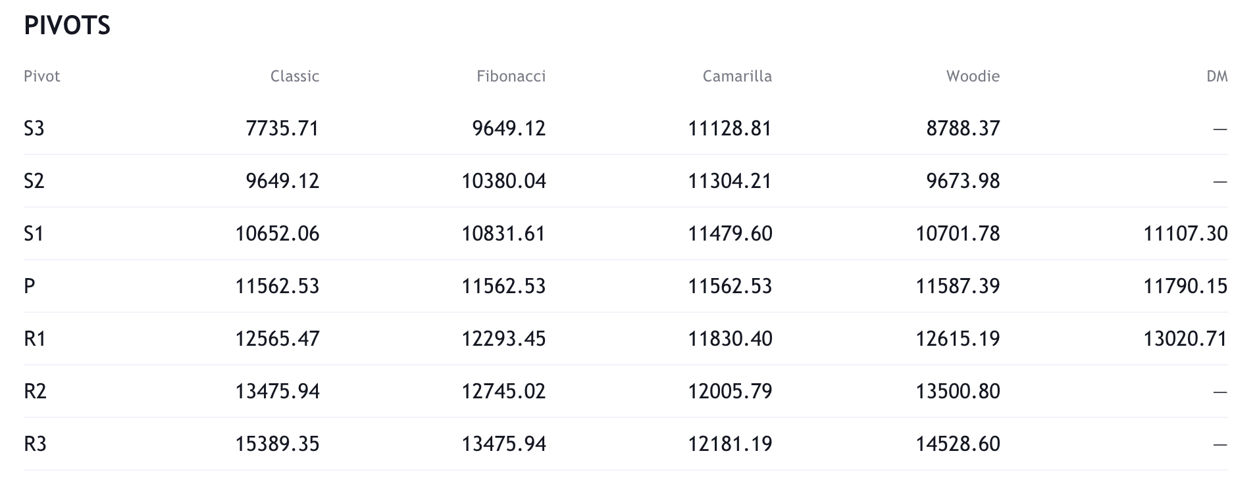Select the Woodie column header
Image resolution: width=1257 pixels, height=493 pixels.
973,76
